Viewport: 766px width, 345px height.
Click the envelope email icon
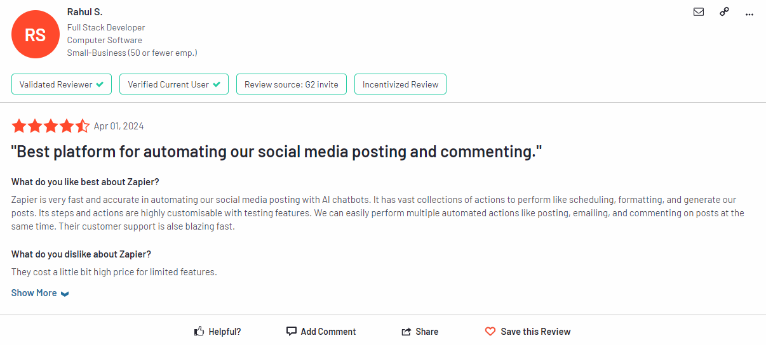[699, 12]
